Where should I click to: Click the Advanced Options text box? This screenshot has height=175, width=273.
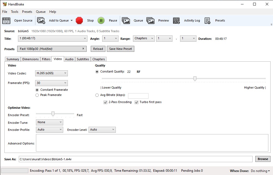[152, 143]
